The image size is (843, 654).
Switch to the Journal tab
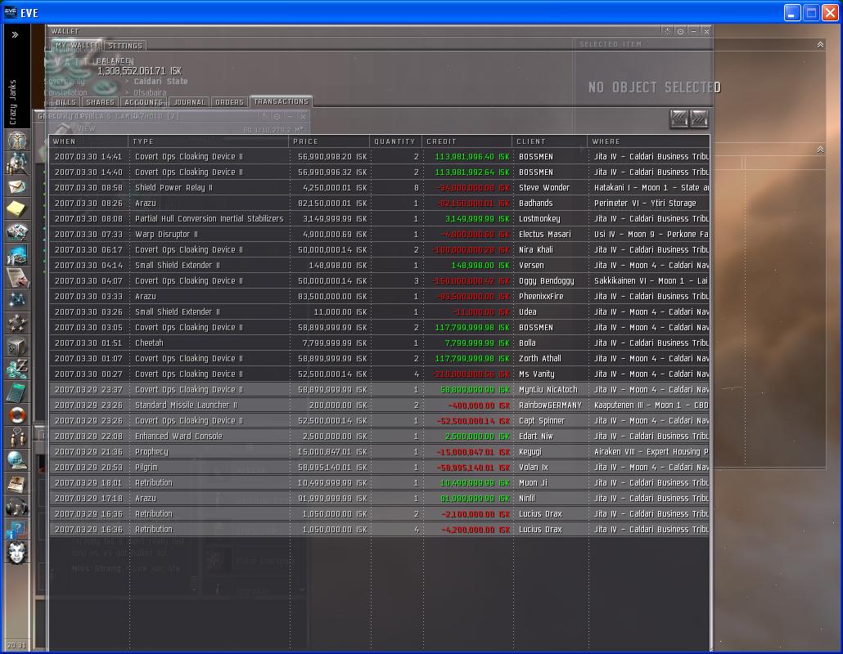point(189,102)
